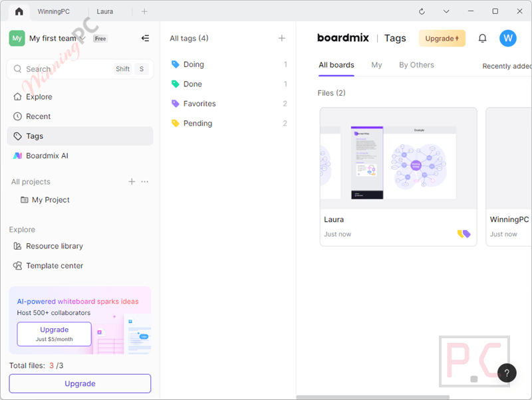532x400 pixels.
Task: Click the Files (2) label
Action: (x=331, y=93)
